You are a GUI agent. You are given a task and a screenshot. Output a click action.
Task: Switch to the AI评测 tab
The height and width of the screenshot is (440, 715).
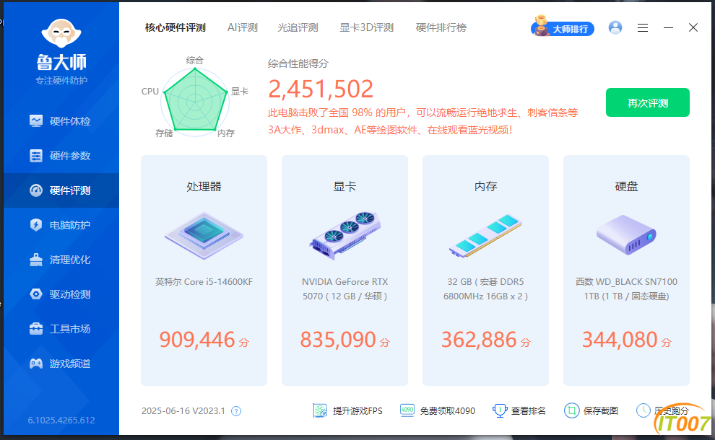(x=243, y=28)
